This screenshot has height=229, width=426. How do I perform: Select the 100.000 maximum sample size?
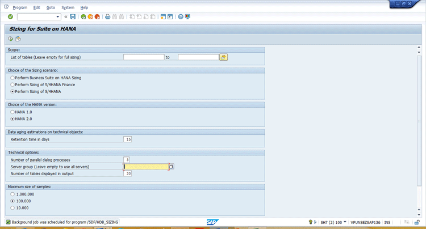(12, 201)
